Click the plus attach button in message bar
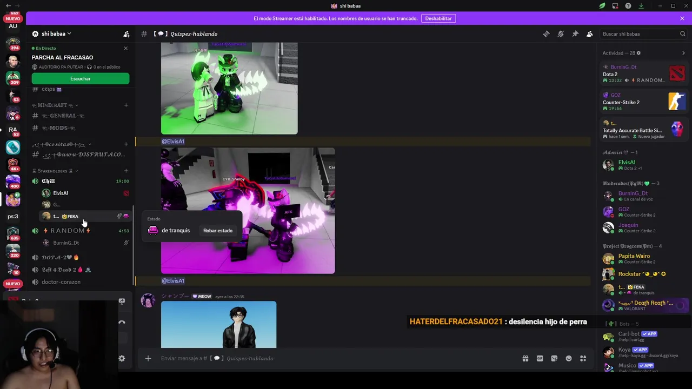692x389 pixels. pyautogui.click(x=148, y=358)
